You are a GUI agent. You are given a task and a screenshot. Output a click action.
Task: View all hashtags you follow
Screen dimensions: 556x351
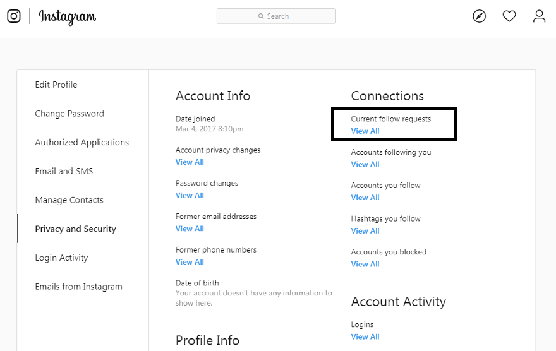365,231
